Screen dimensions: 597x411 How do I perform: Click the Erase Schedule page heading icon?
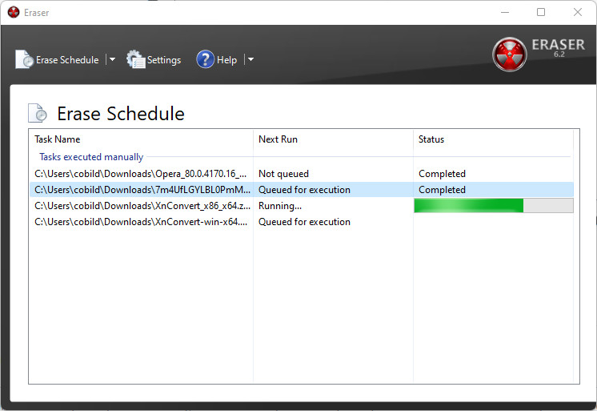[38, 114]
